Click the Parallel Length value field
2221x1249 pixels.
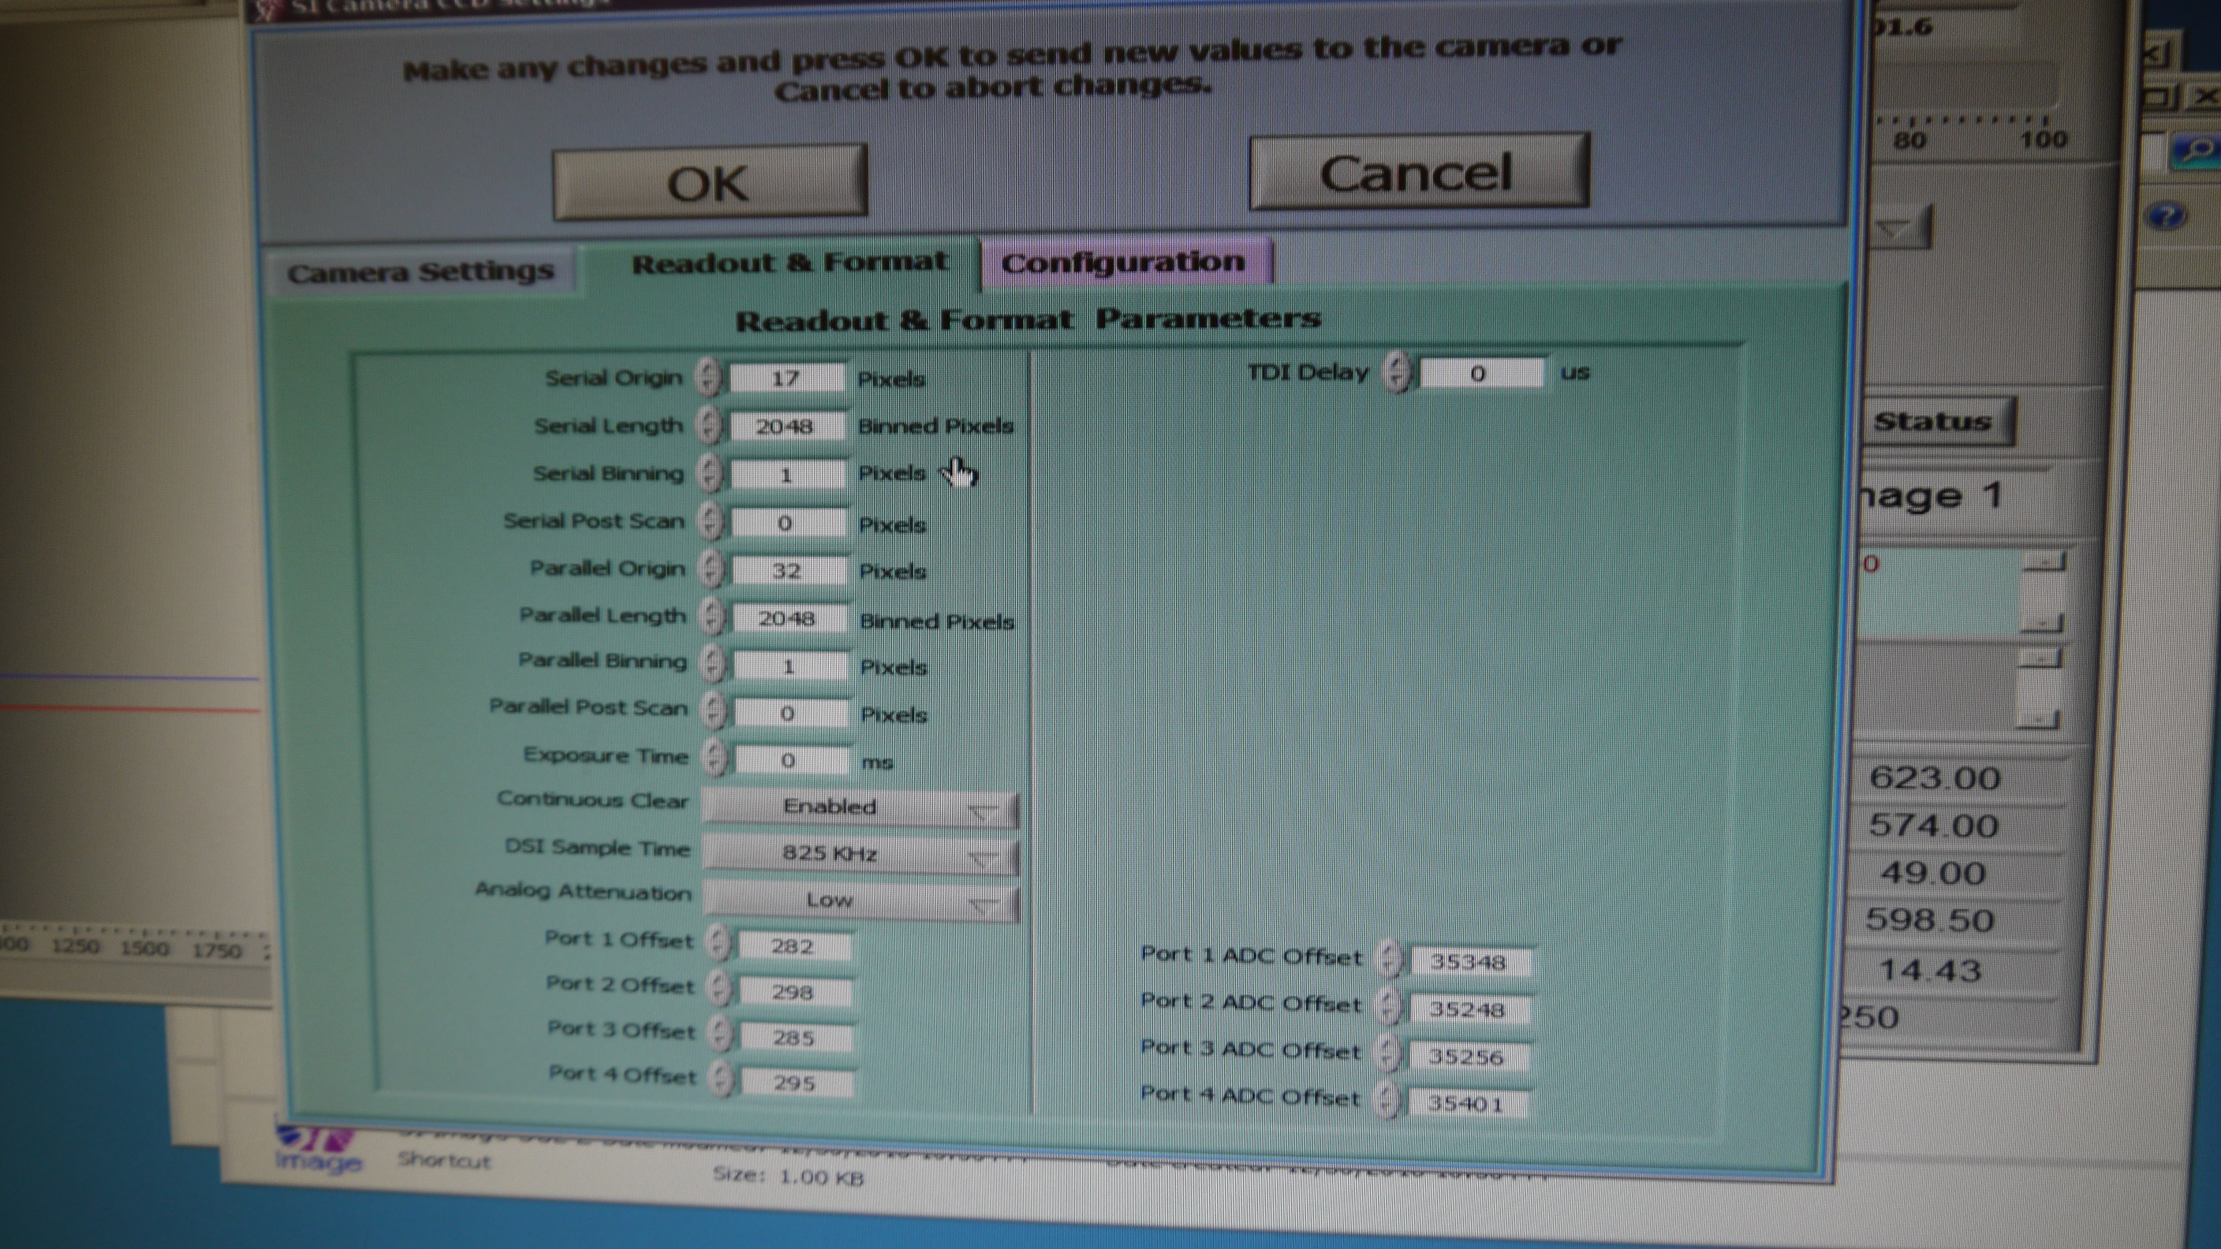(789, 619)
